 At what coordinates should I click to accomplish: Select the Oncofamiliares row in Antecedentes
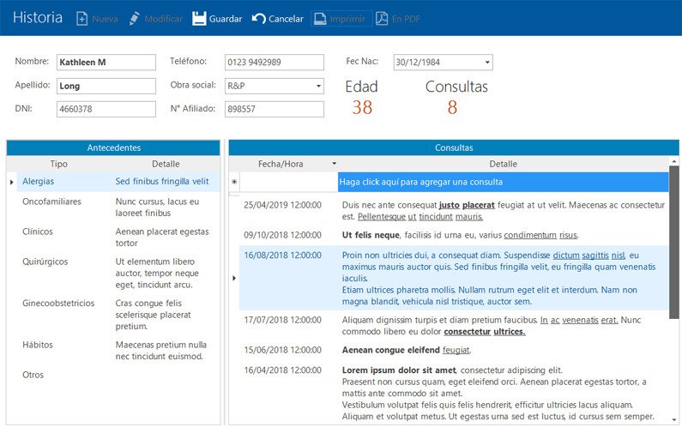[51, 201]
